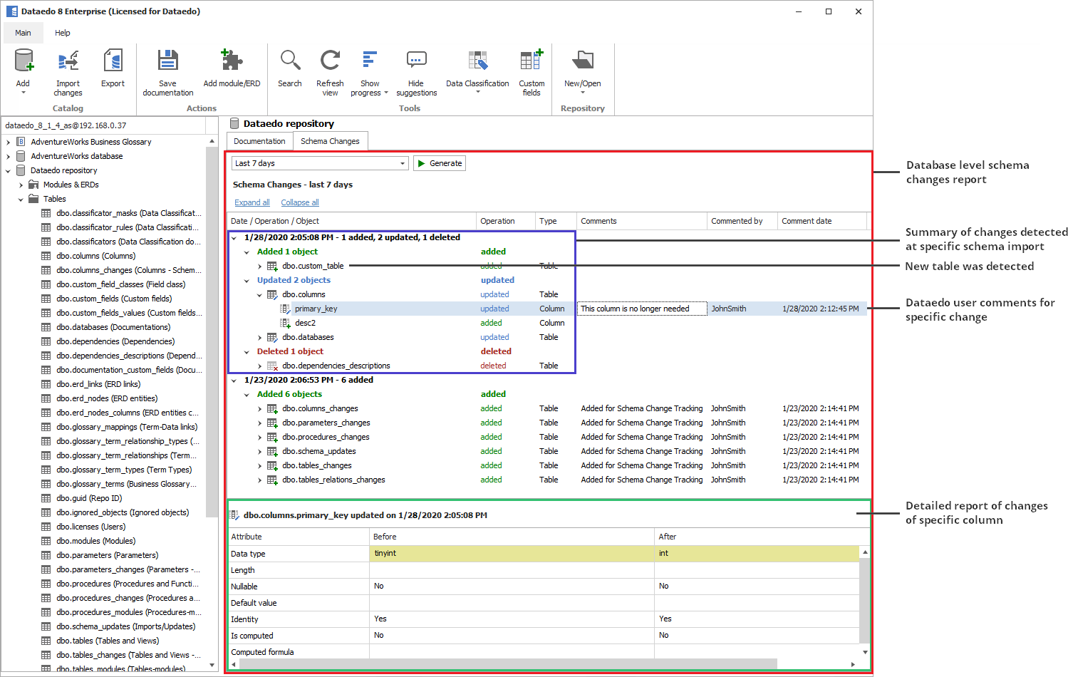Click the Expand all link
This screenshot has width=1068, height=677.
coord(252,202)
